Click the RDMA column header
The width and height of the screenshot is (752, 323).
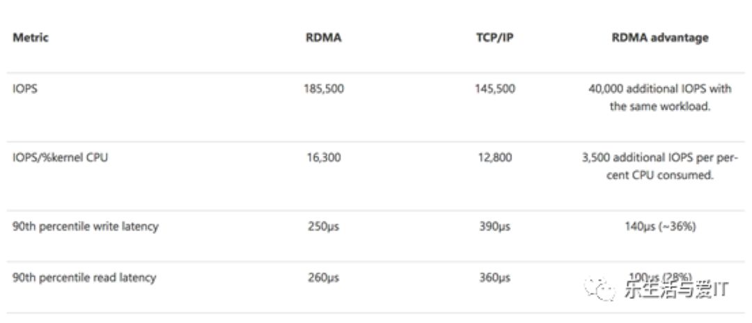click(324, 38)
